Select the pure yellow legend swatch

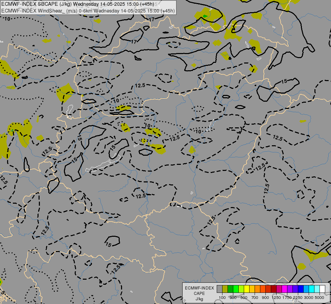(x=246, y=289)
